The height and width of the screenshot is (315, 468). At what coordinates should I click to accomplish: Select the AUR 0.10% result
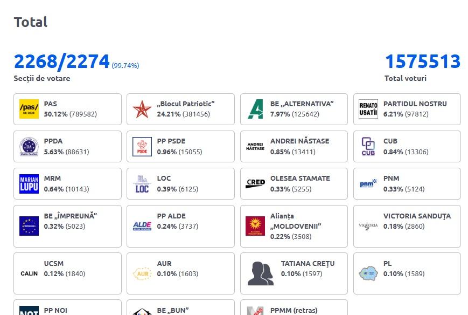pyautogui.click(x=178, y=274)
